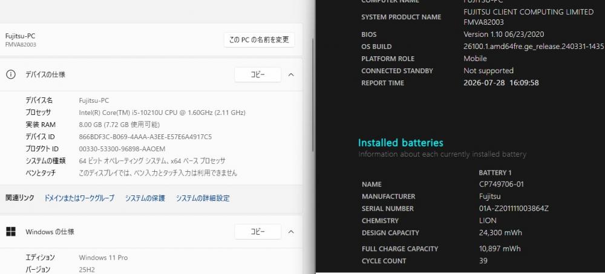
Task: Copy the device specifications
Action: [x=257, y=74]
